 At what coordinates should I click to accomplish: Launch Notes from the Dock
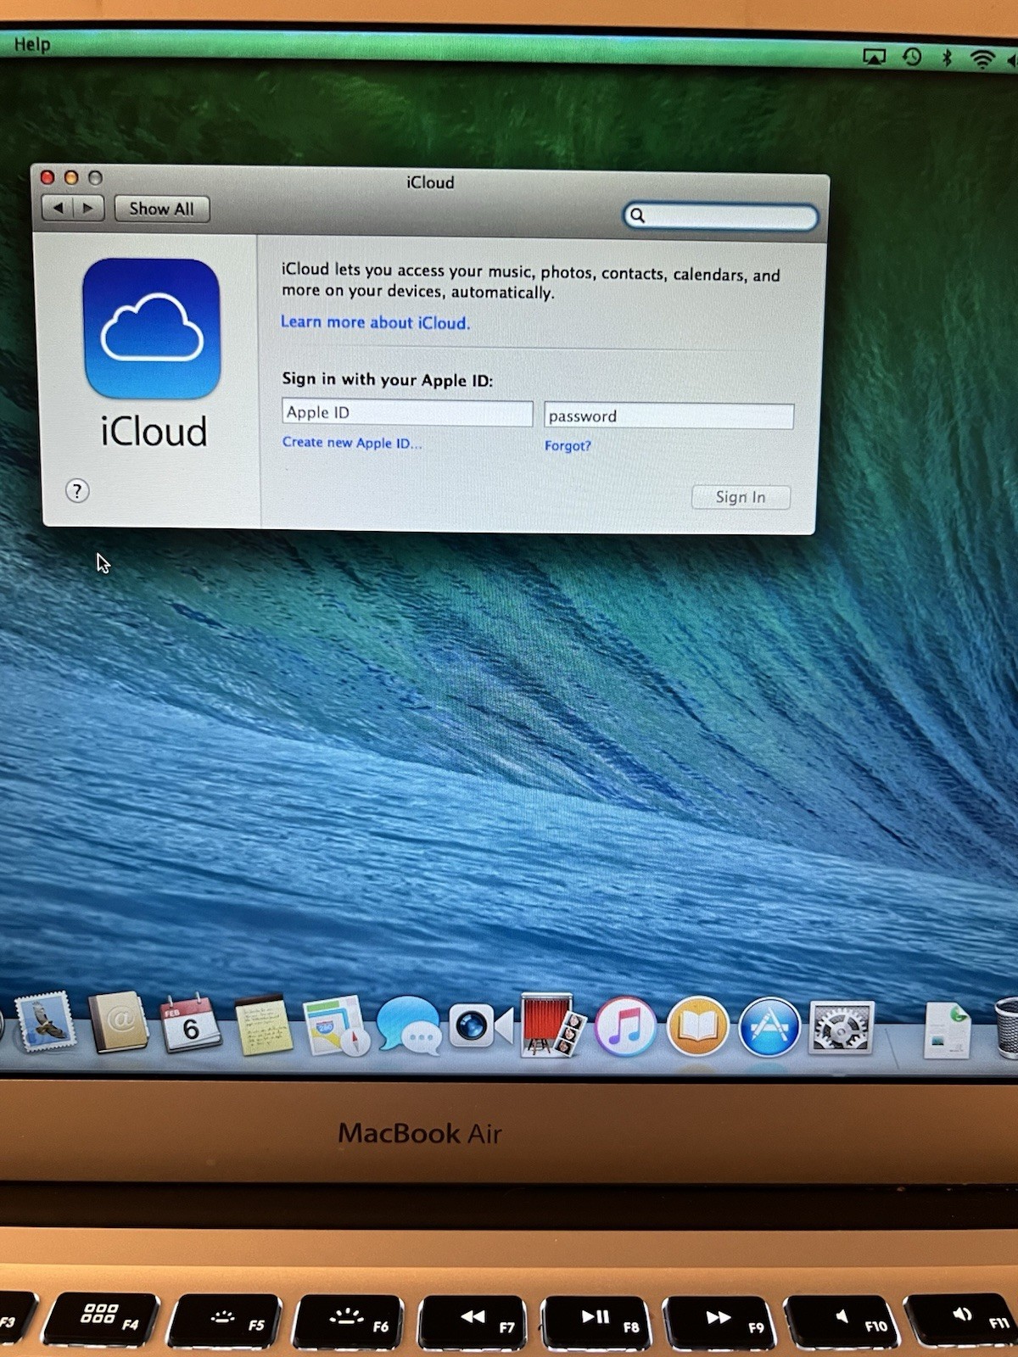coord(263,1025)
